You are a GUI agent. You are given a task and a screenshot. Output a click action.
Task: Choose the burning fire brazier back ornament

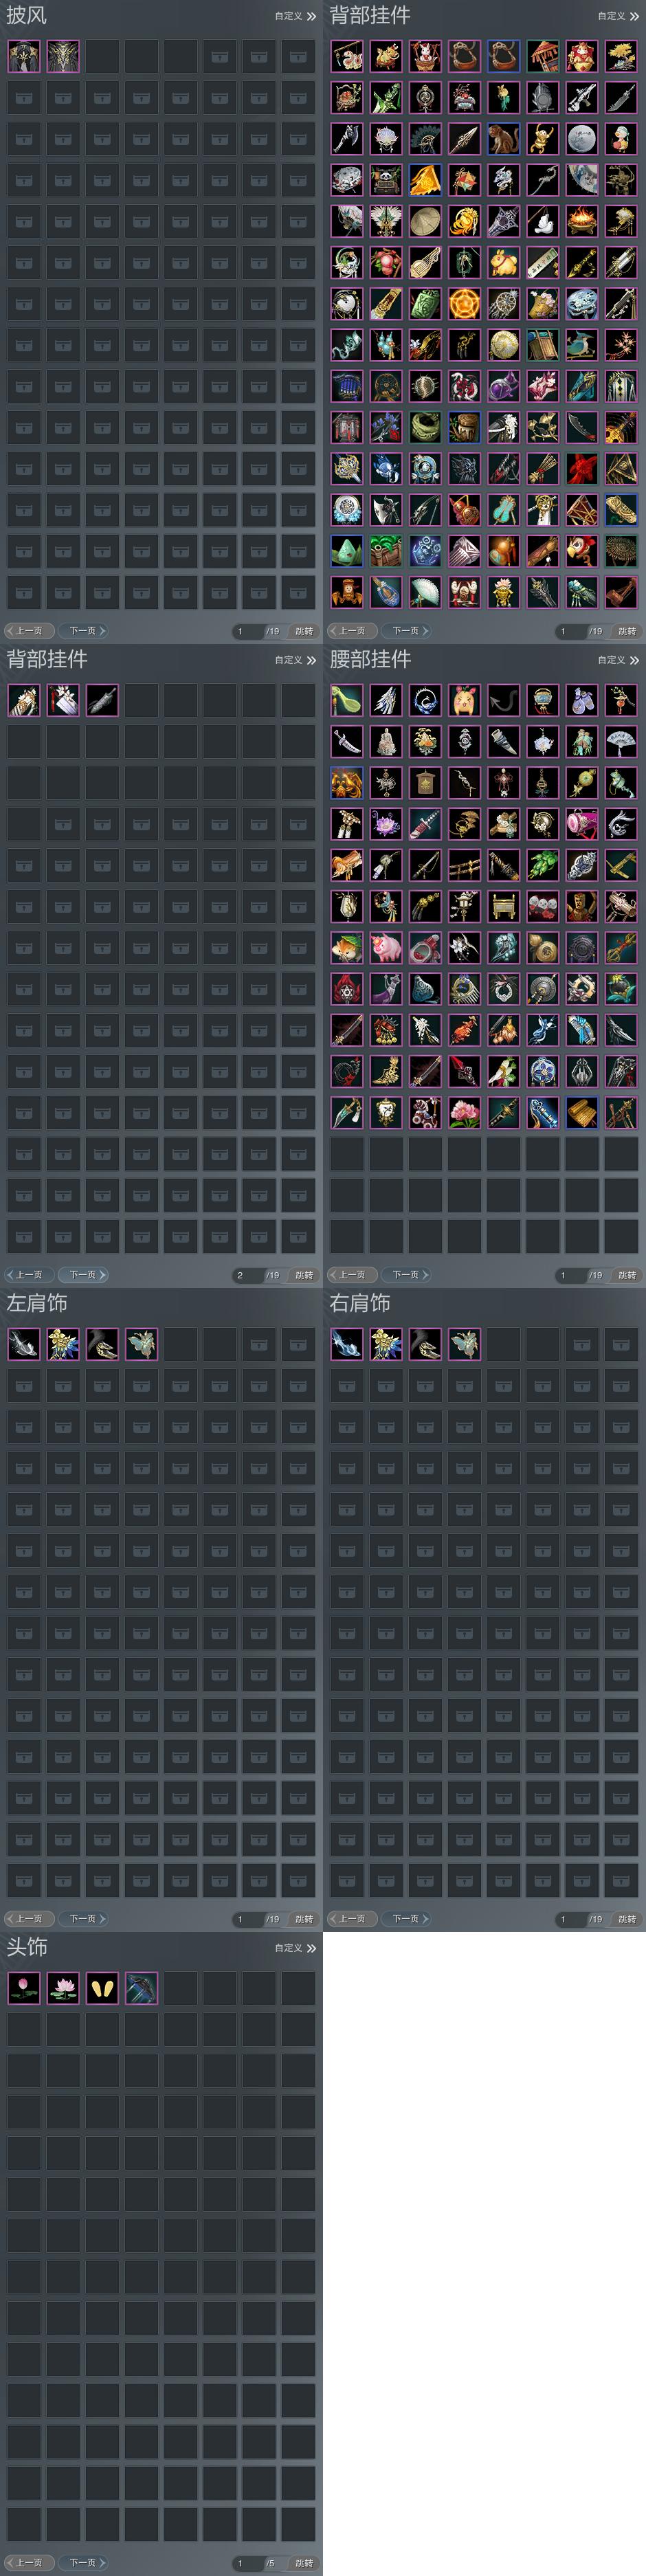coord(581,221)
